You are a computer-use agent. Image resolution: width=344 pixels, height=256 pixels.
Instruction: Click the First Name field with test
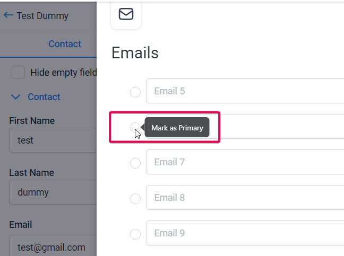(53, 140)
